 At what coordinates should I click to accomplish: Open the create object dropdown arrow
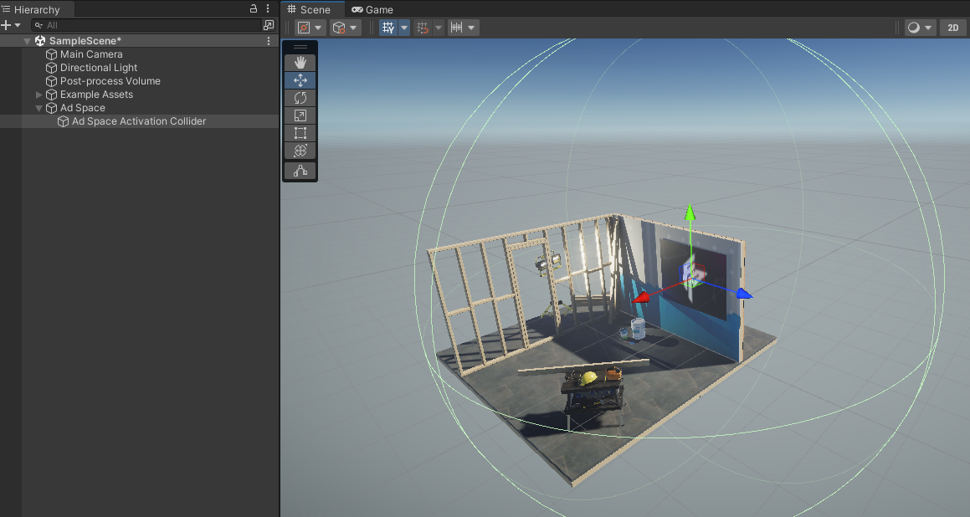(x=18, y=25)
